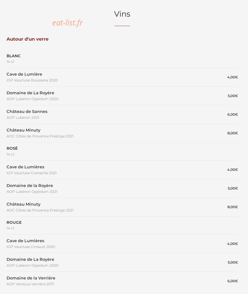Select AOP Ventoux Verrière 2017 description

[x=30, y=284]
